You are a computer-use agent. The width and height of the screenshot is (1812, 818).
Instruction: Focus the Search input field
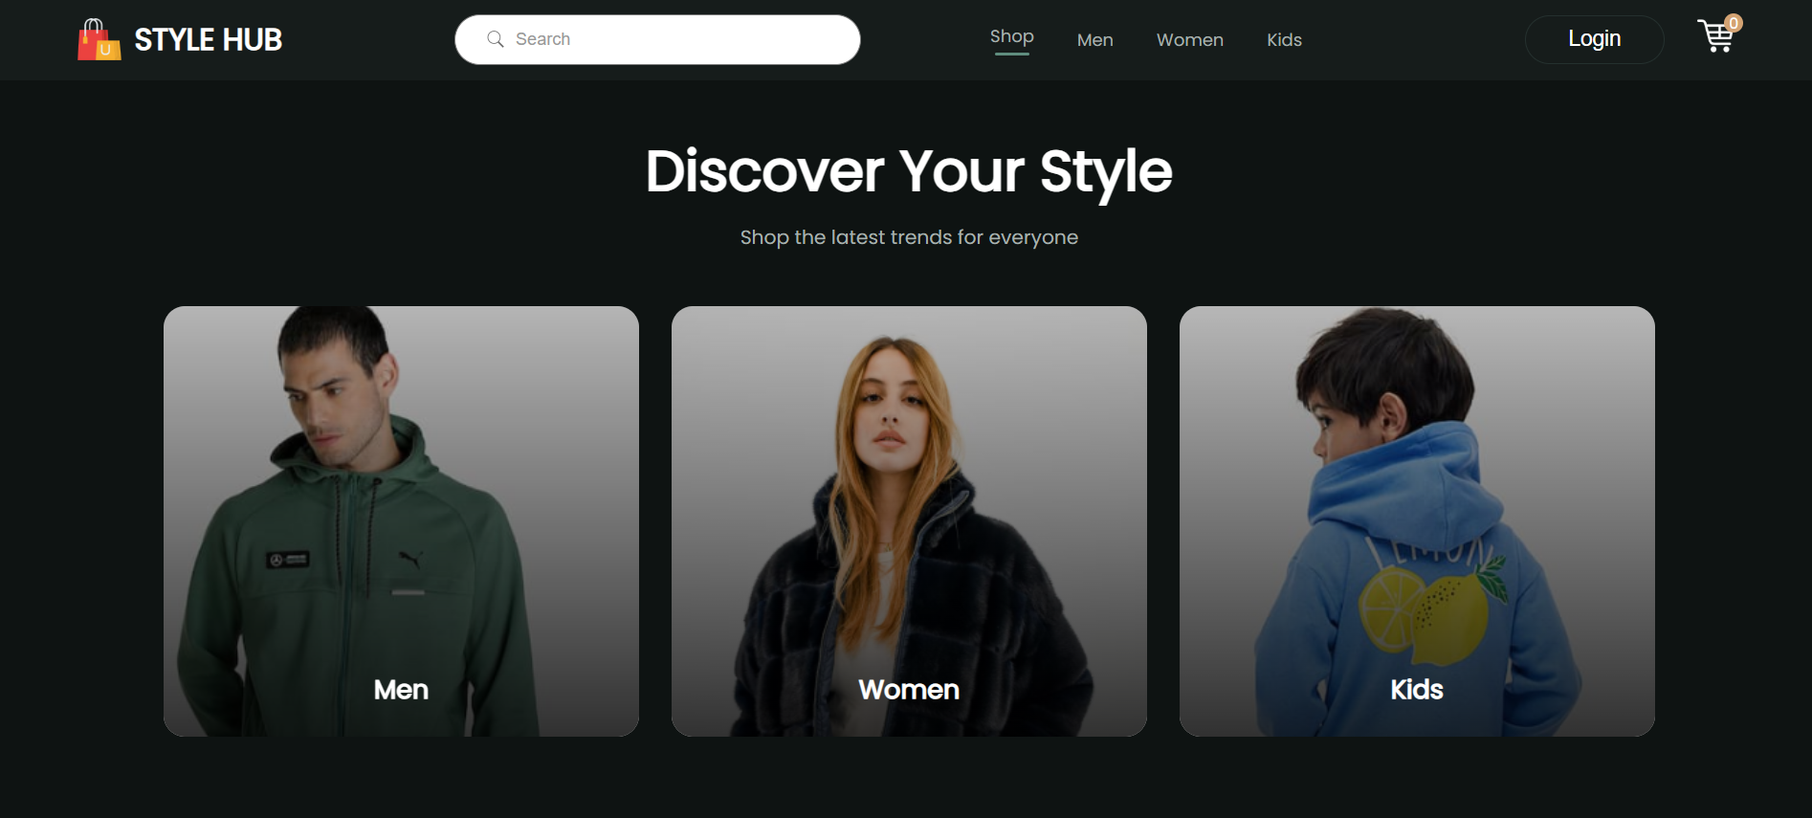[x=670, y=39]
